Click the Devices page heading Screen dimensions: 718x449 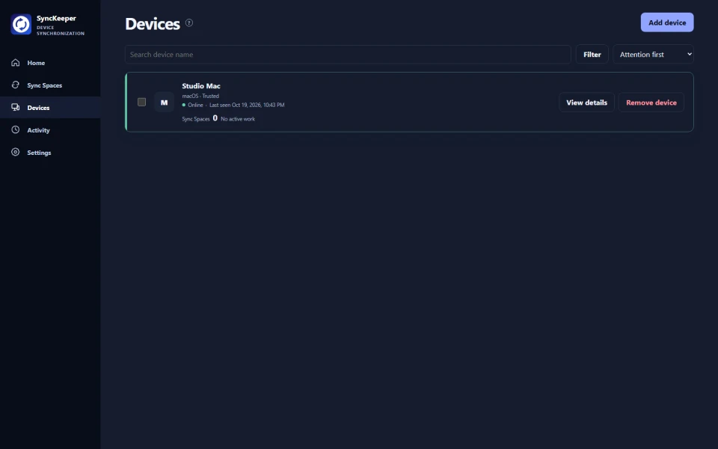pos(153,24)
